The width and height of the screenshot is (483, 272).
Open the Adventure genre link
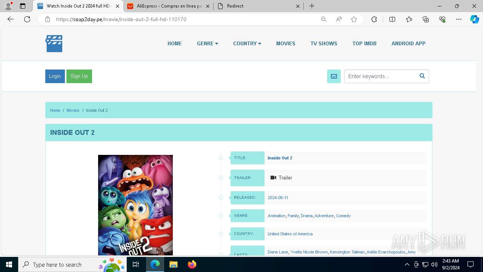pos(324,216)
